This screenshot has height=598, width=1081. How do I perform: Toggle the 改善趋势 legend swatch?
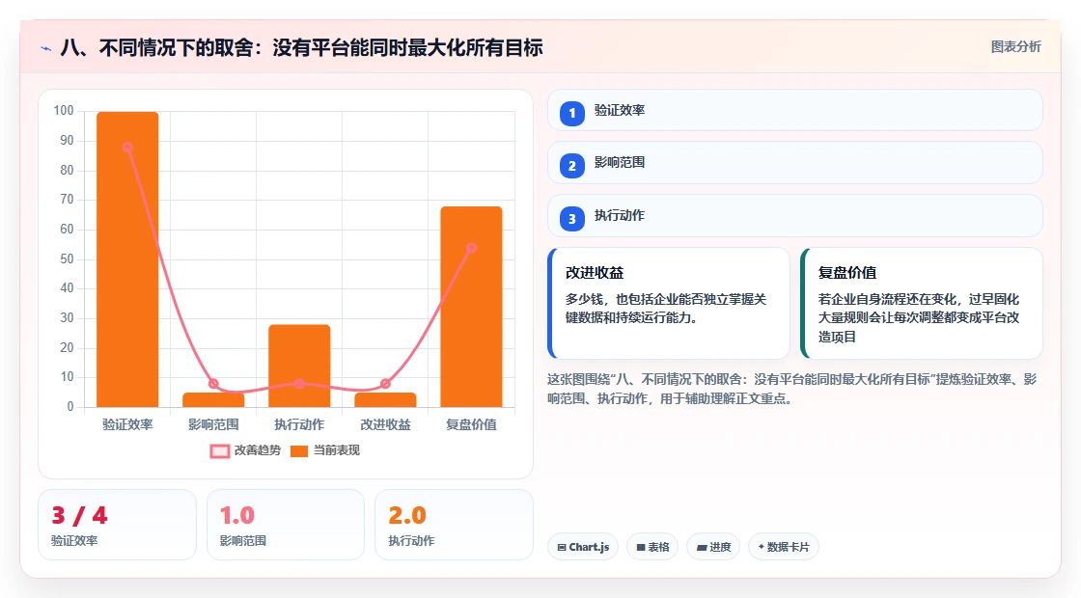click(220, 451)
